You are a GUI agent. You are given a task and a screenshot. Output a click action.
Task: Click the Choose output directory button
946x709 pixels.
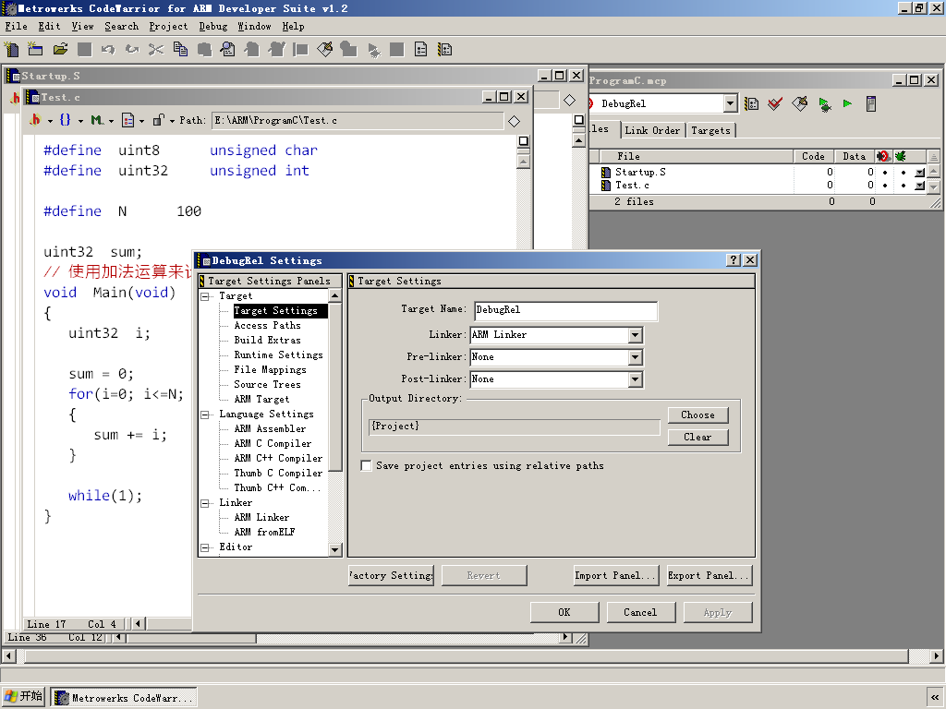pyautogui.click(x=697, y=415)
